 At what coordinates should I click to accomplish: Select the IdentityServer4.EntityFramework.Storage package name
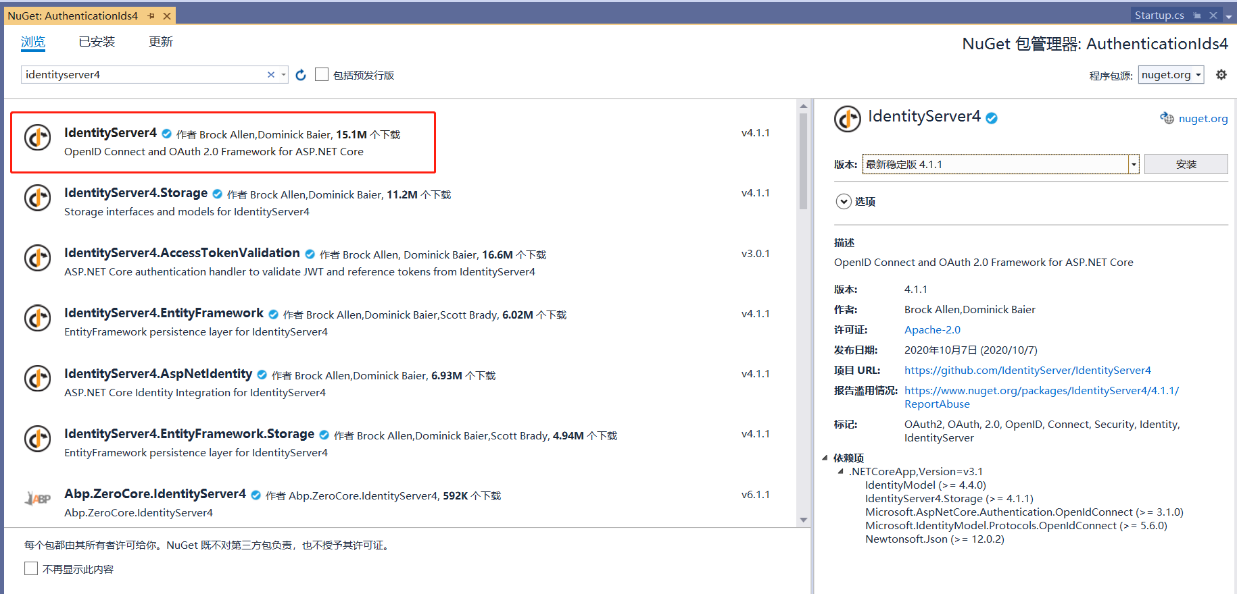coord(189,434)
